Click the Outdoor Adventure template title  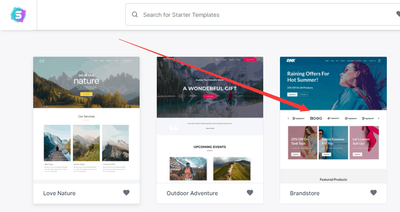coord(192,193)
